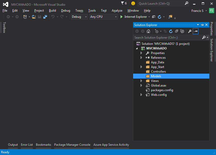Viewport: 216px width, 155px height.
Task: Switch to the Output tab
Action: (x=13, y=145)
